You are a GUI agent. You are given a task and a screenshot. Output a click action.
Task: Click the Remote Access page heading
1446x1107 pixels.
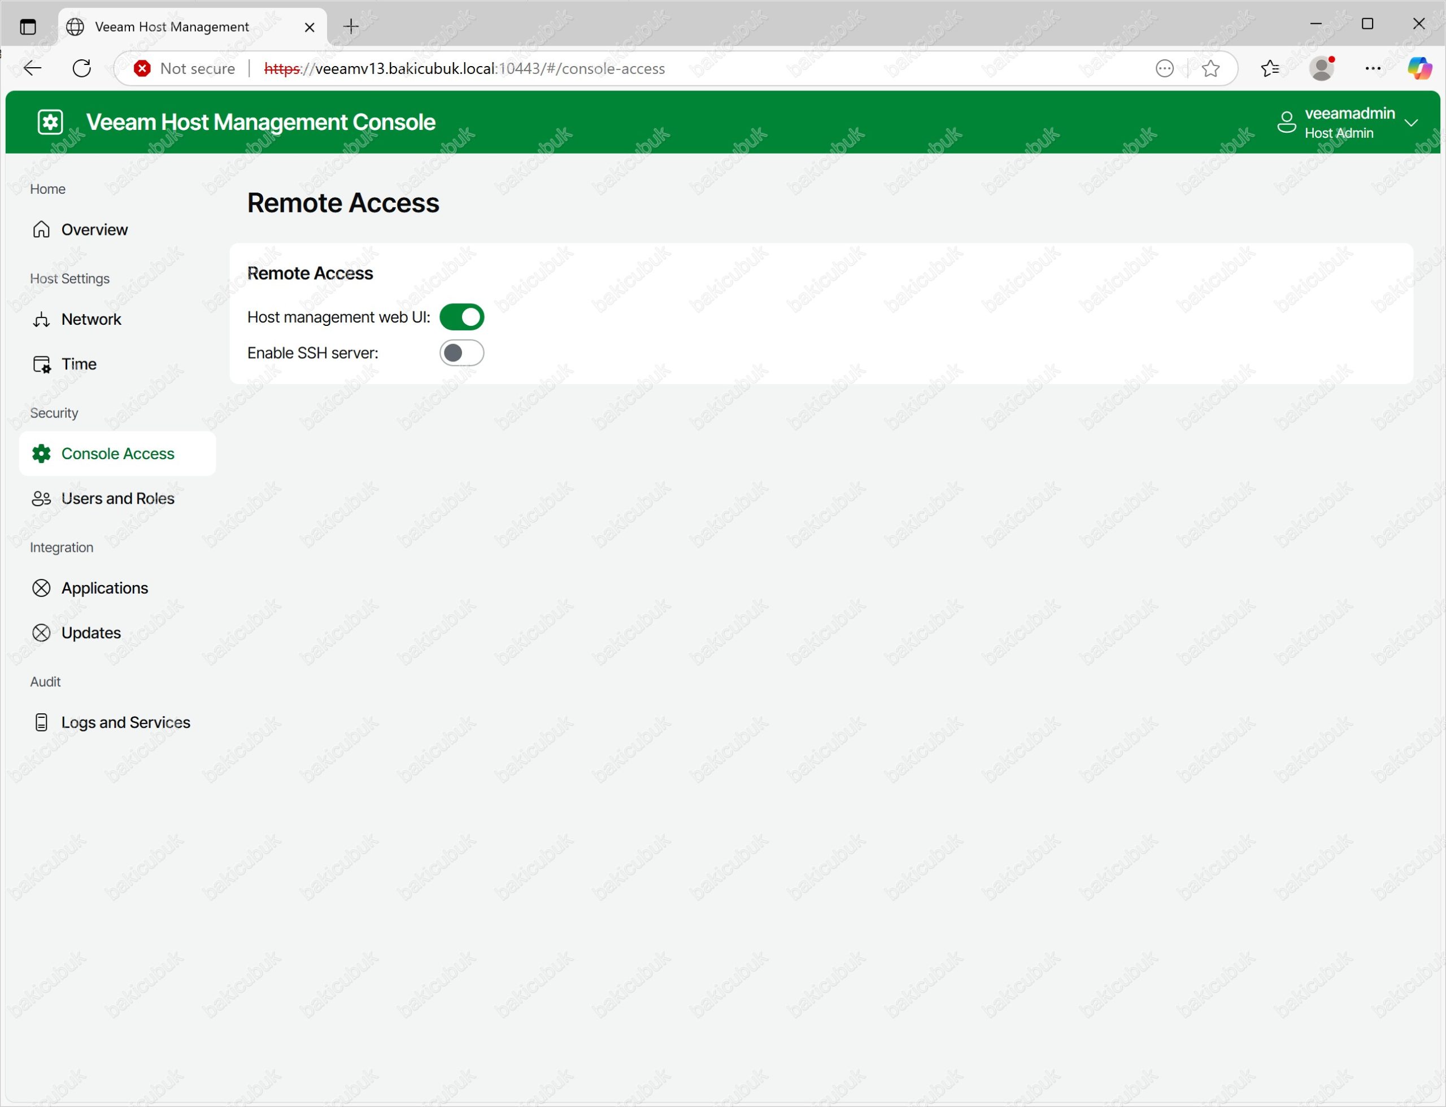[x=343, y=203]
